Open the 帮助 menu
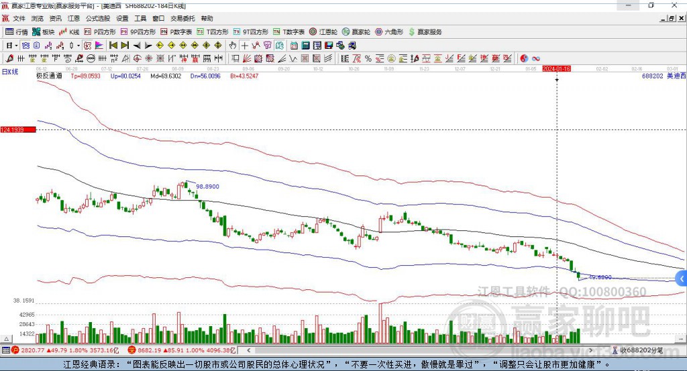The width and height of the screenshot is (687, 371). [207, 18]
